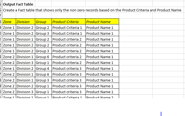185x116 pixels.
Task: Click Group 3 in the Product Criteria 1 row
Action: [43, 33]
